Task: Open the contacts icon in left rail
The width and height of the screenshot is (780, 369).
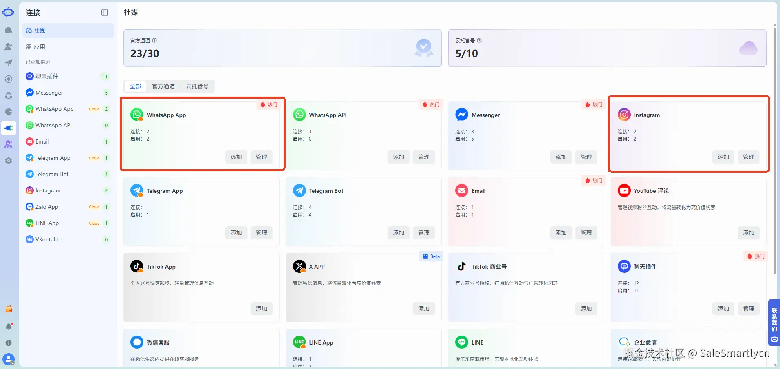Action: [x=9, y=46]
